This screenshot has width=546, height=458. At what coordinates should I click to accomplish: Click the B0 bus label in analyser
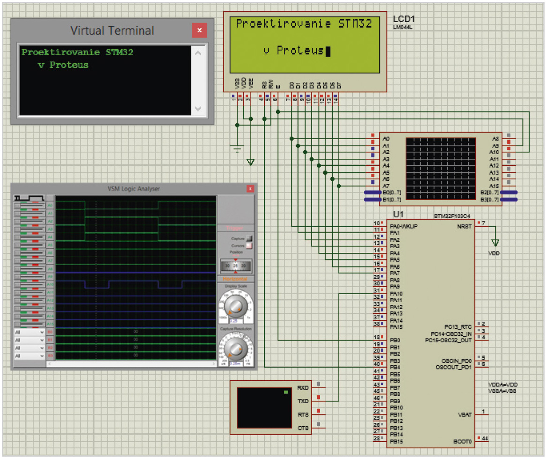pos(50,332)
